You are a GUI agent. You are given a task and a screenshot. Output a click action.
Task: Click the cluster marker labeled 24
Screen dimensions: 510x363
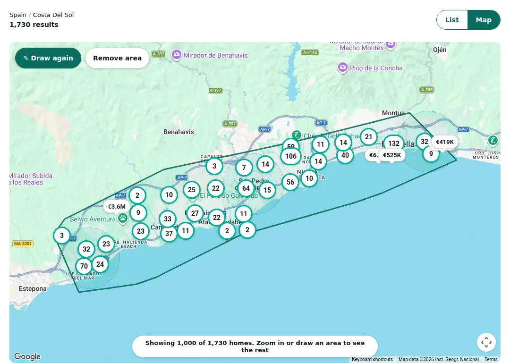100,264
